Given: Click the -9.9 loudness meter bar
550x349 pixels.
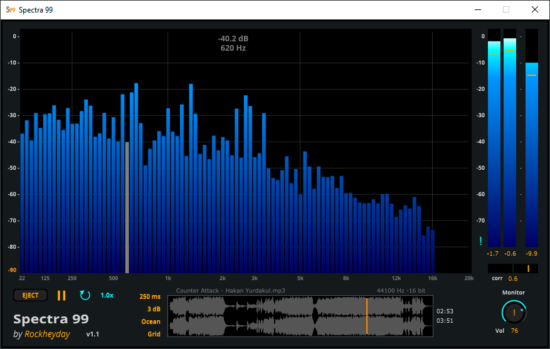Looking at the screenshot, I should coord(532,154).
